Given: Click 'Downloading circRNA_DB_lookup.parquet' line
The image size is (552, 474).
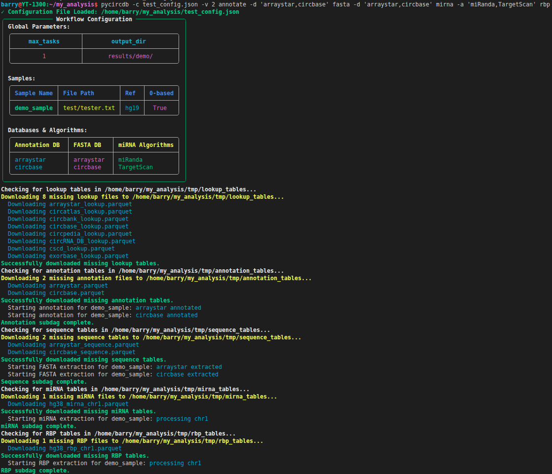Looking at the screenshot, I should coord(72,241).
